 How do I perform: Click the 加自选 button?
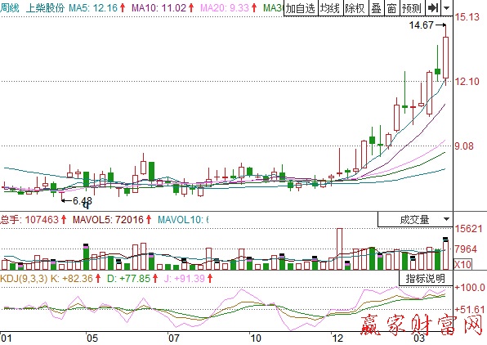point(301,8)
